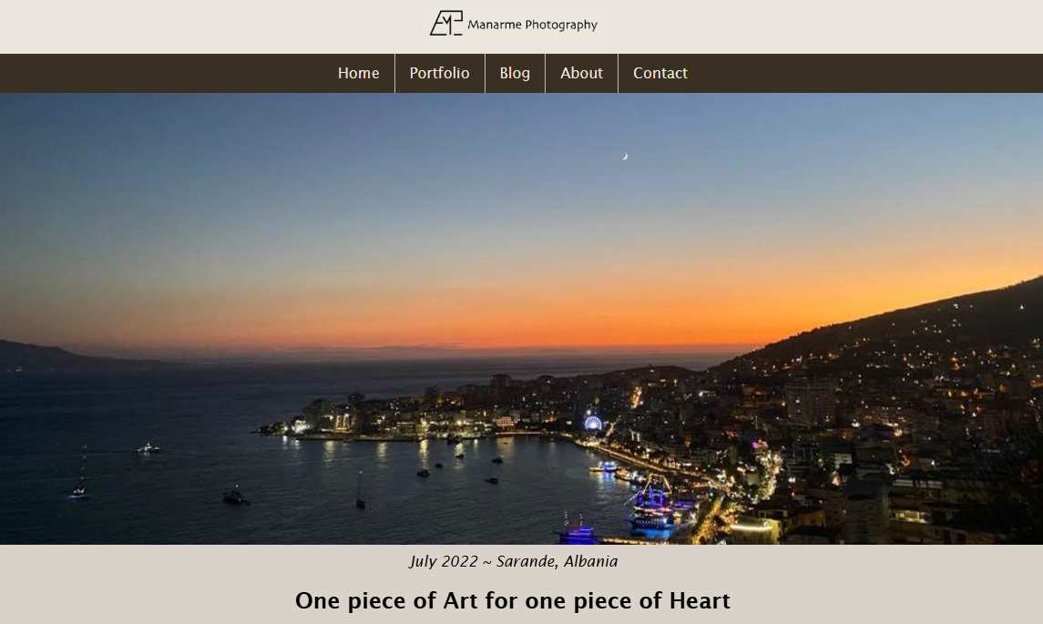Click the Manarme Photography logo text

[532, 25]
